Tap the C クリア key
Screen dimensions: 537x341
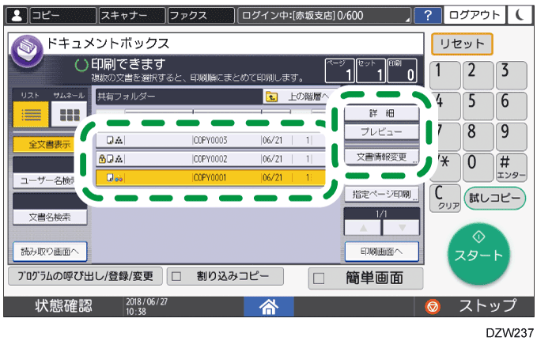click(445, 198)
